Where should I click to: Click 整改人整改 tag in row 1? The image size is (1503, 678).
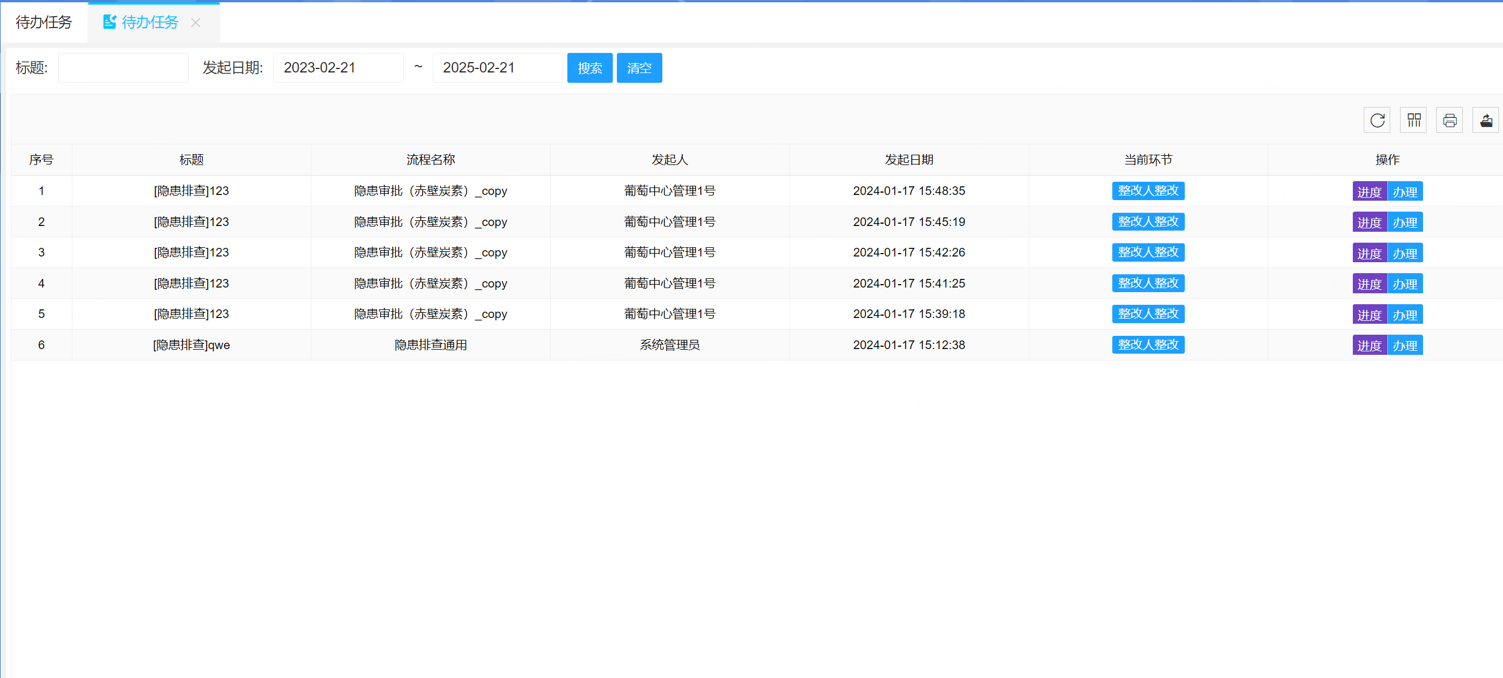(1147, 190)
